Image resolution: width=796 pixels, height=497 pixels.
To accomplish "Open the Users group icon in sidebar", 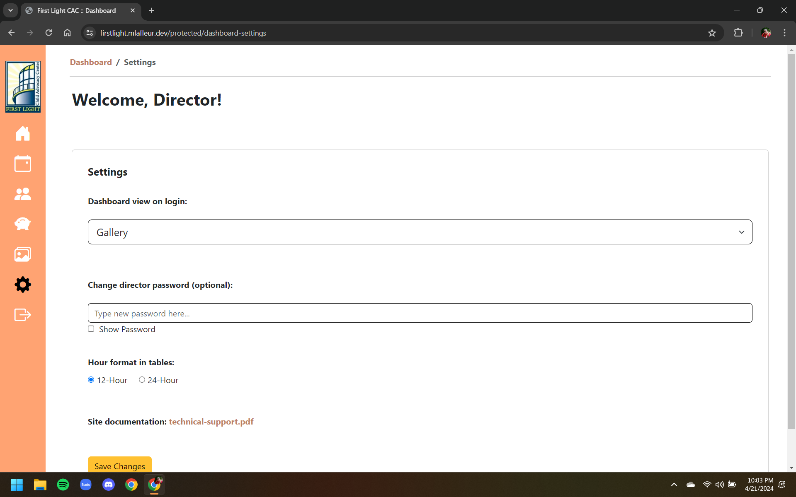I will 23,194.
